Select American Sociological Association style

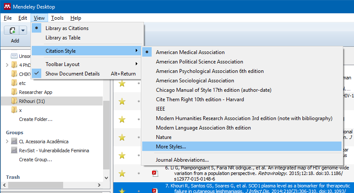(242, 81)
